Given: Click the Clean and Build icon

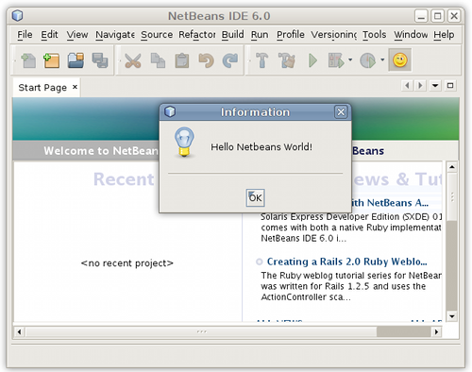Looking at the screenshot, I should (287, 60).
